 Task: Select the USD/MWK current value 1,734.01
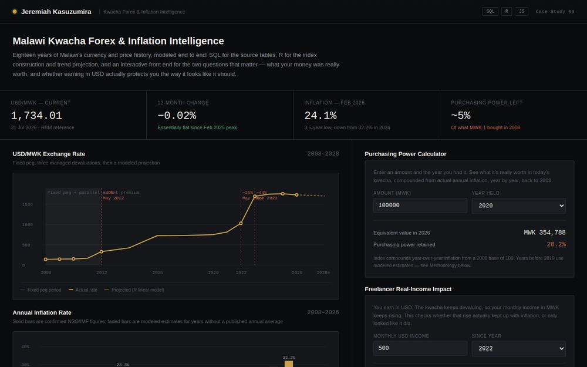tap(36, 115)
